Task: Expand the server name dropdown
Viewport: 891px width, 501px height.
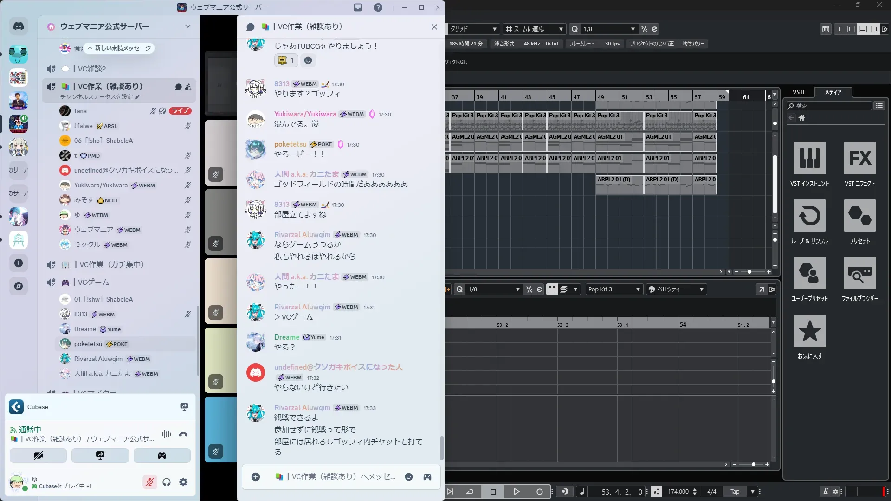Action: point(187,26)
